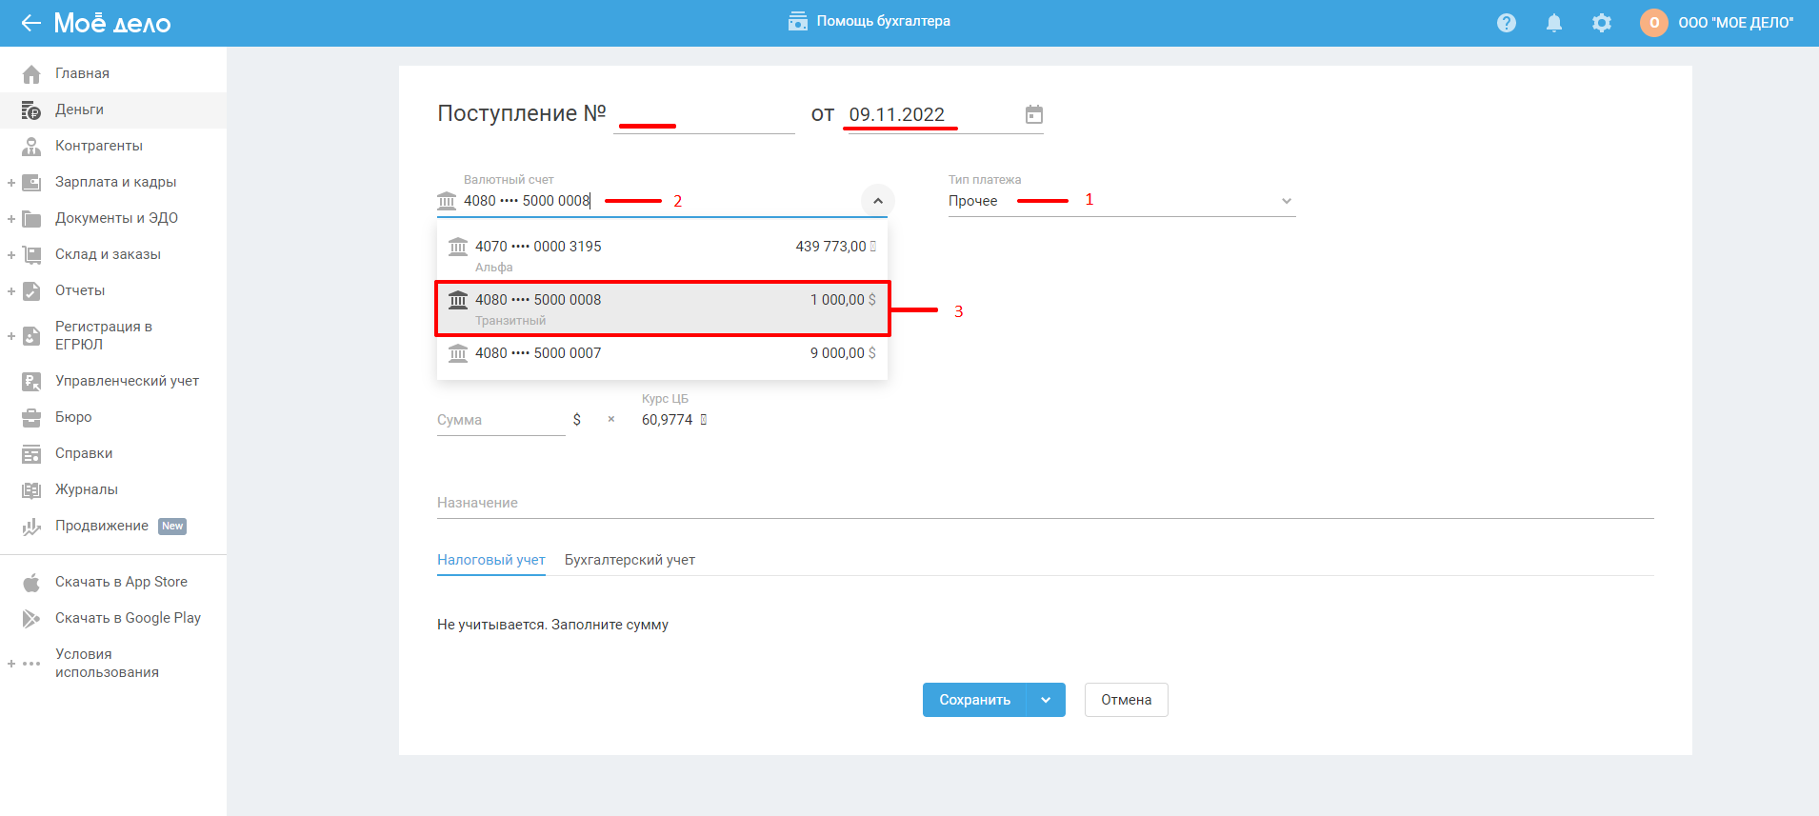
Task: Collapse the Валютный счет dropdown list
Action: click(877, 201)
